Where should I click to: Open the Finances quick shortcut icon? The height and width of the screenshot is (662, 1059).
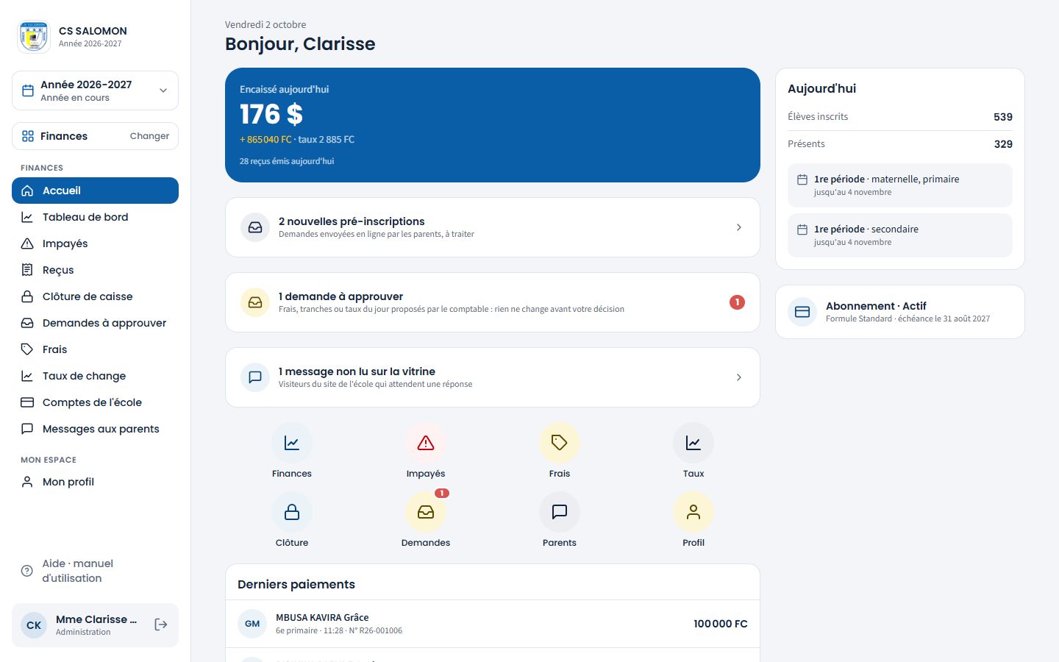292,443
